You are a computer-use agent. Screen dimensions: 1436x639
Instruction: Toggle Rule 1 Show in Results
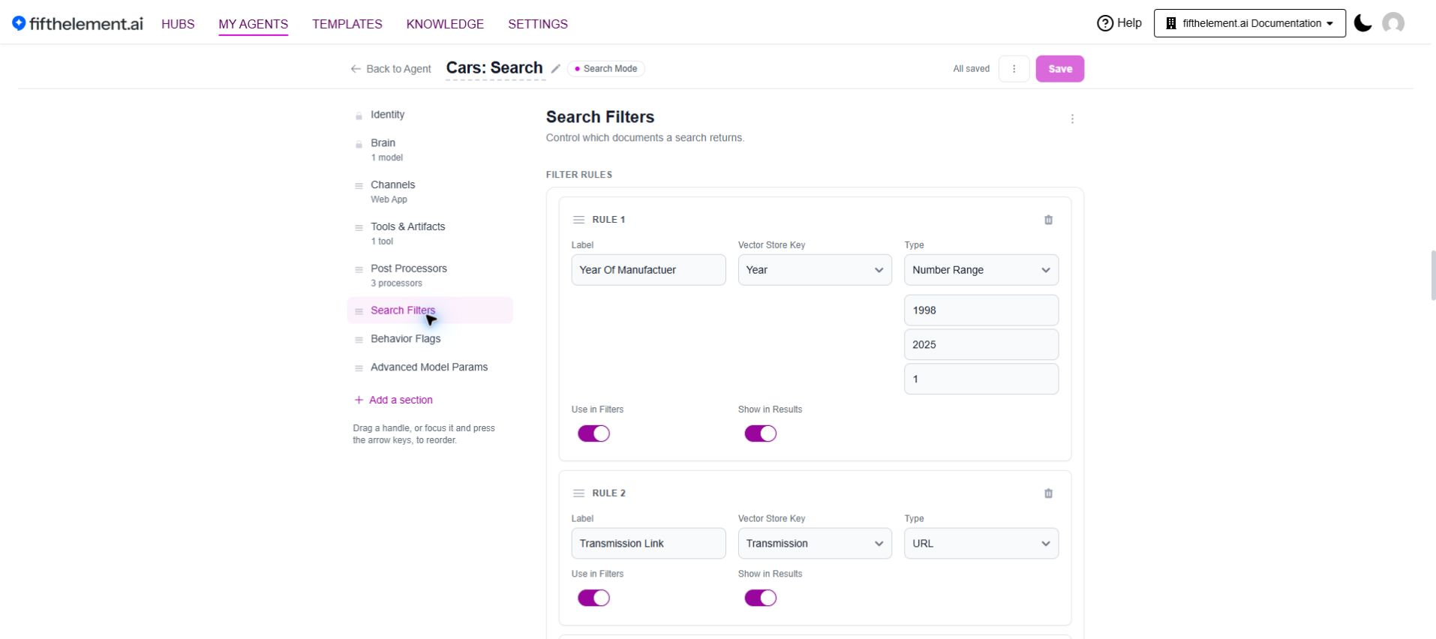click(x=760, y=433)
